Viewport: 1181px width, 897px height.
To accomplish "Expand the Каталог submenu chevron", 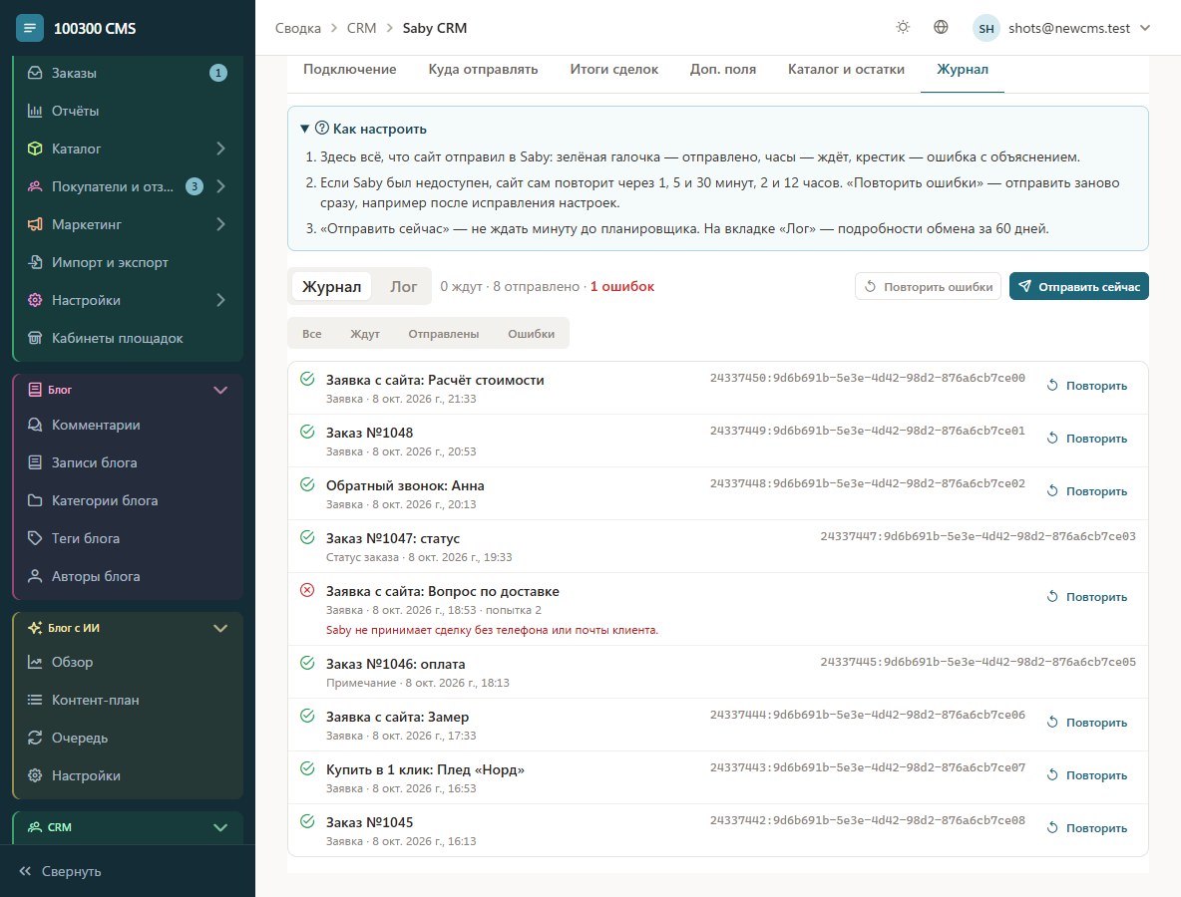I will [220, 149].
